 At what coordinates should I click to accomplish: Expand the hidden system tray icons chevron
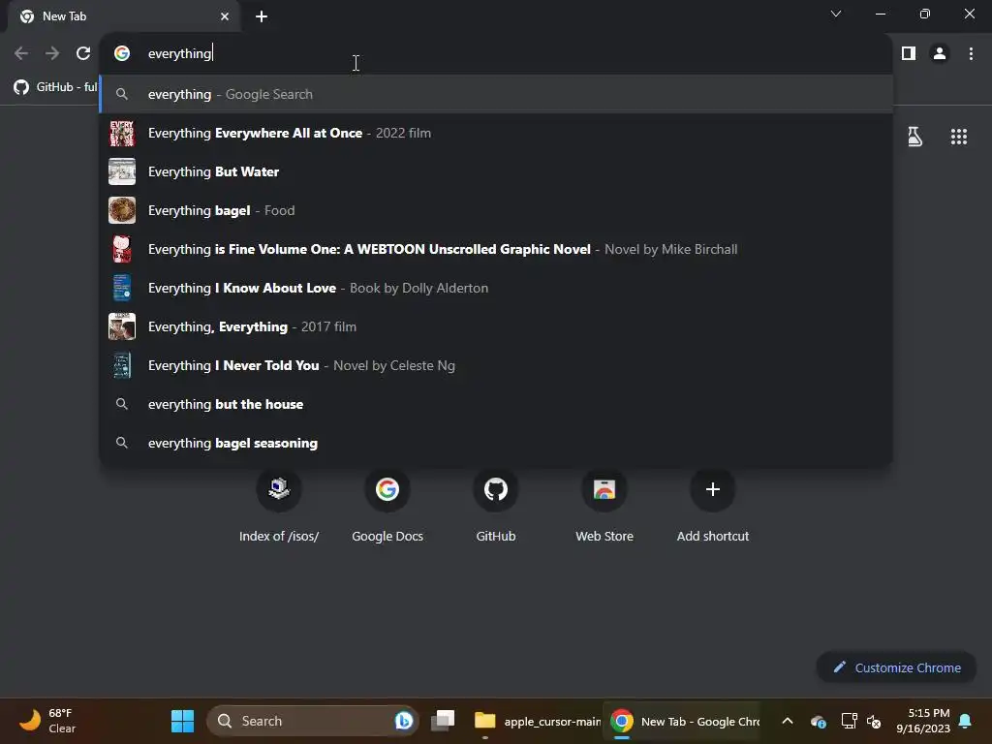click(x=787, y=721)
